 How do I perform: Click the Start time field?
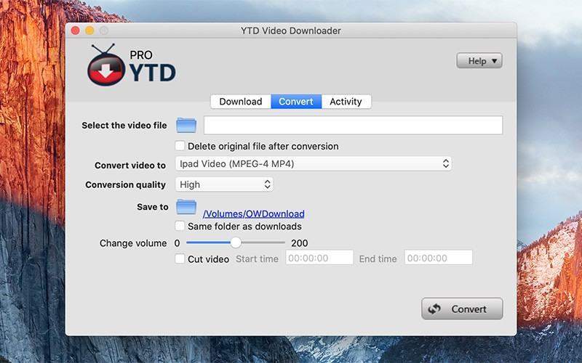[319, 258]
